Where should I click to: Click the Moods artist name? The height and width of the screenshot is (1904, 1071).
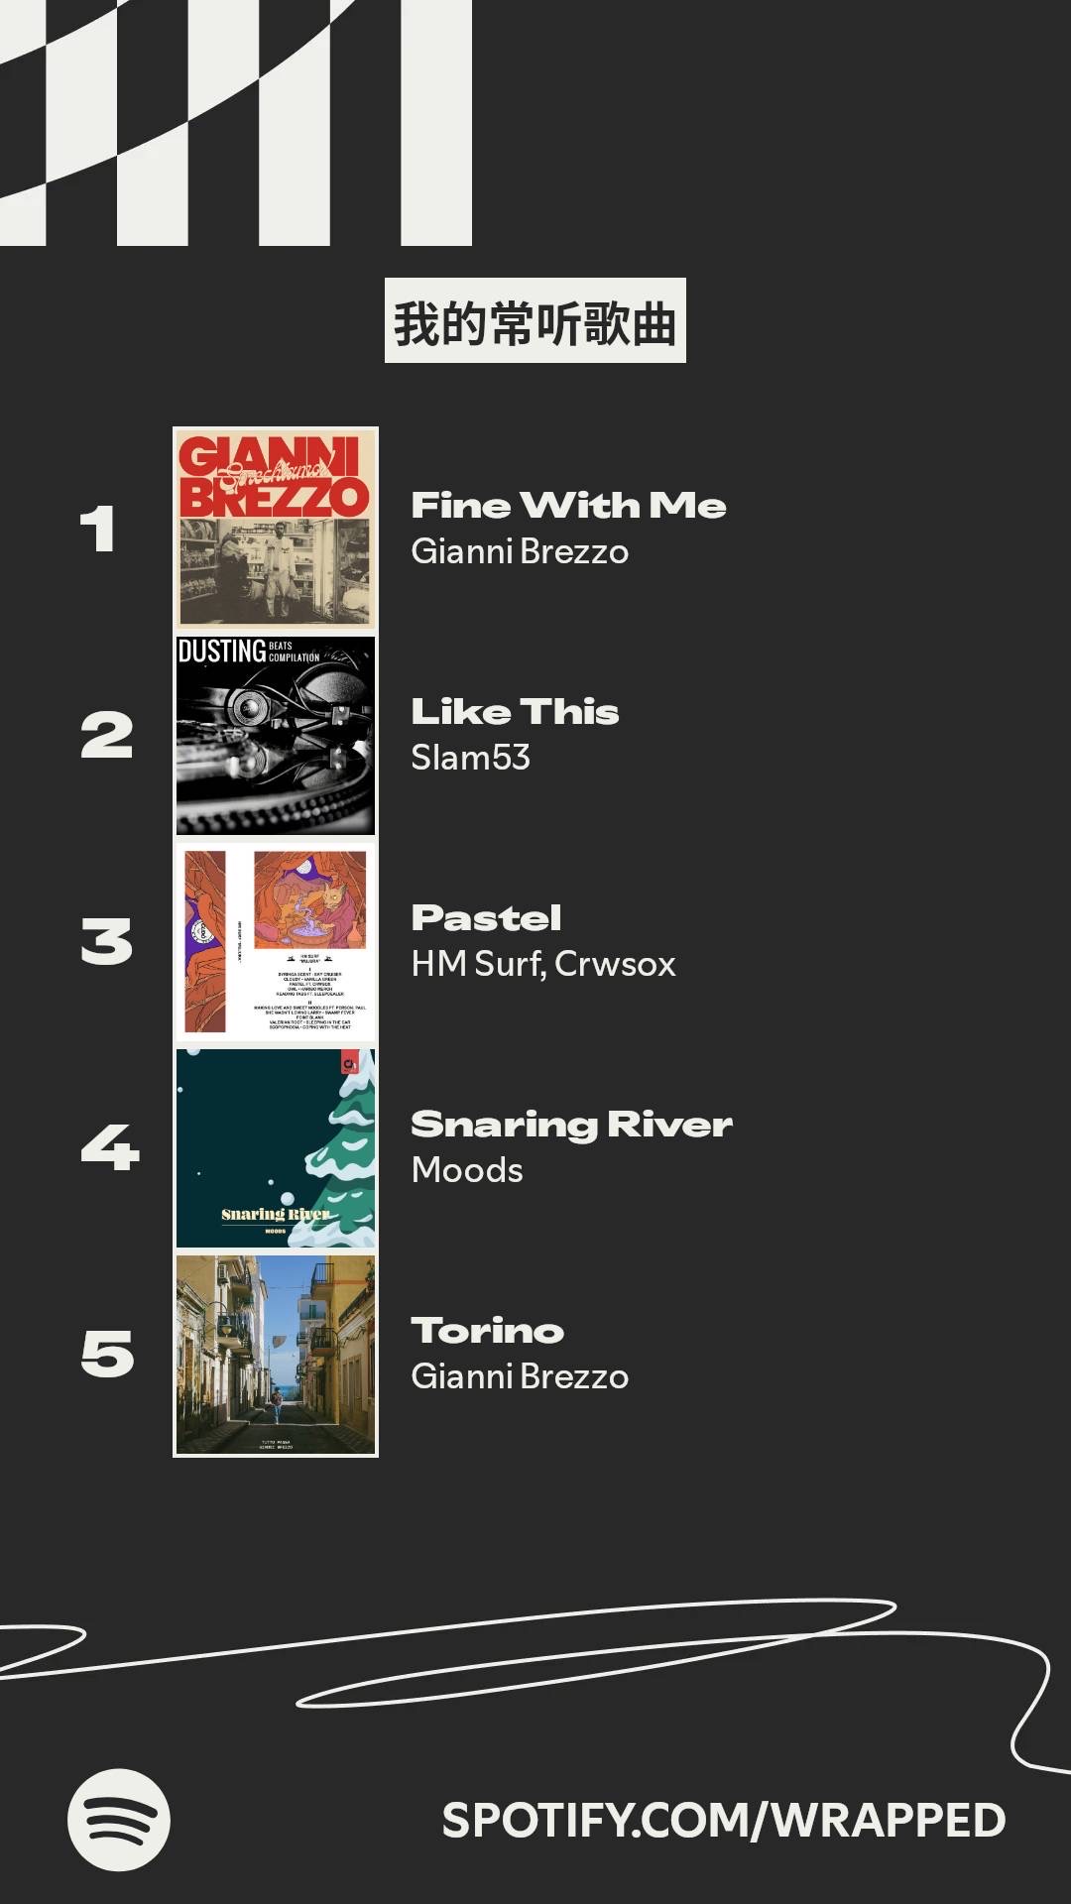(467, 1170)
